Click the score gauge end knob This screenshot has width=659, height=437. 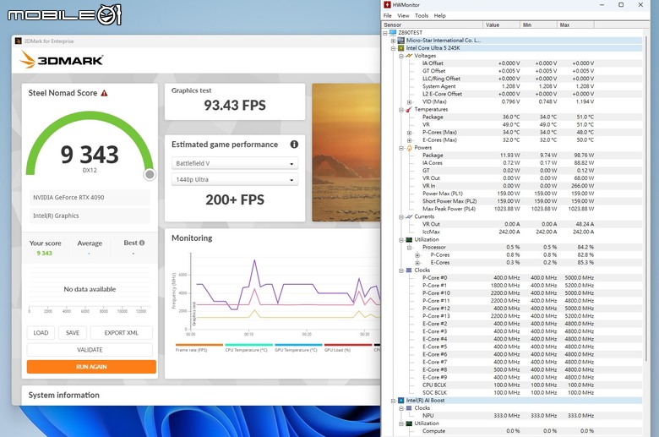click(x=150, y=175)
